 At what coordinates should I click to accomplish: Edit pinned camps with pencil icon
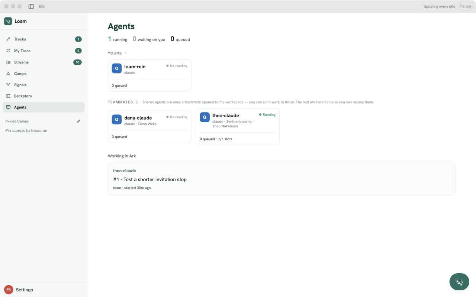(x=78, y=121)
